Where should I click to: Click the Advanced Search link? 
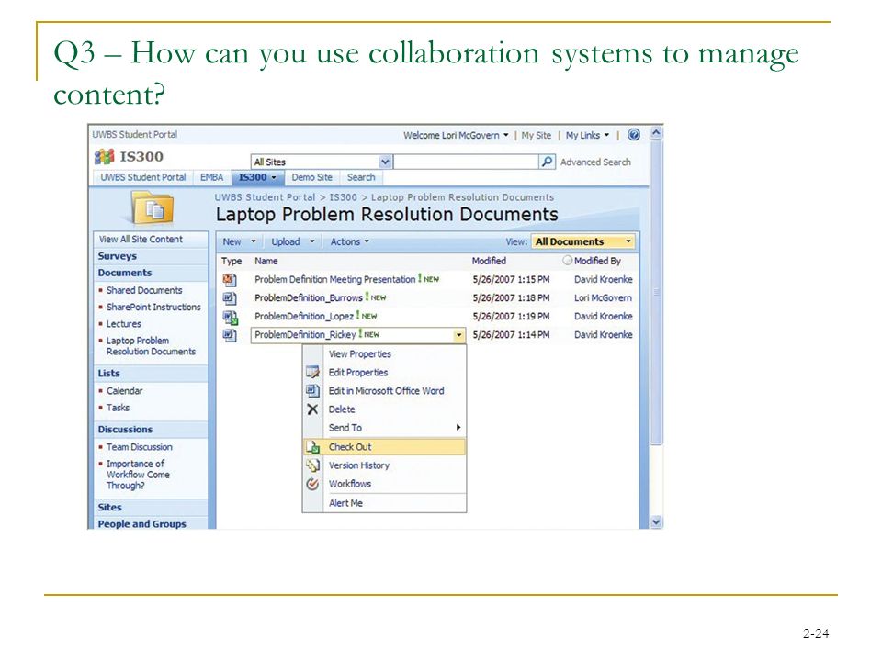595,162
